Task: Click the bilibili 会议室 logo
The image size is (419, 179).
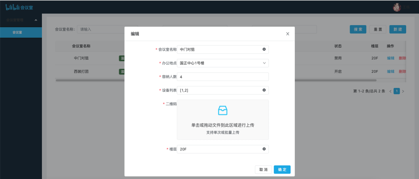Action: [19, 7]
